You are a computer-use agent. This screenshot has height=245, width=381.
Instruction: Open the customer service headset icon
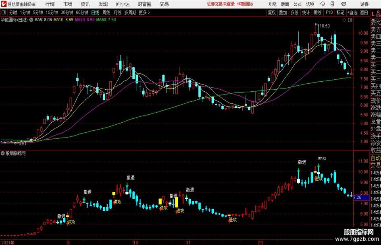pos(323,4)
